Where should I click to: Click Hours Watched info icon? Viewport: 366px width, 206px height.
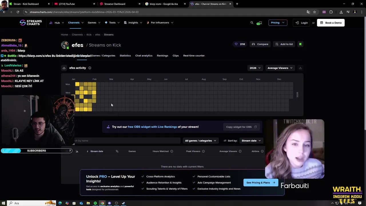(172, 151)
